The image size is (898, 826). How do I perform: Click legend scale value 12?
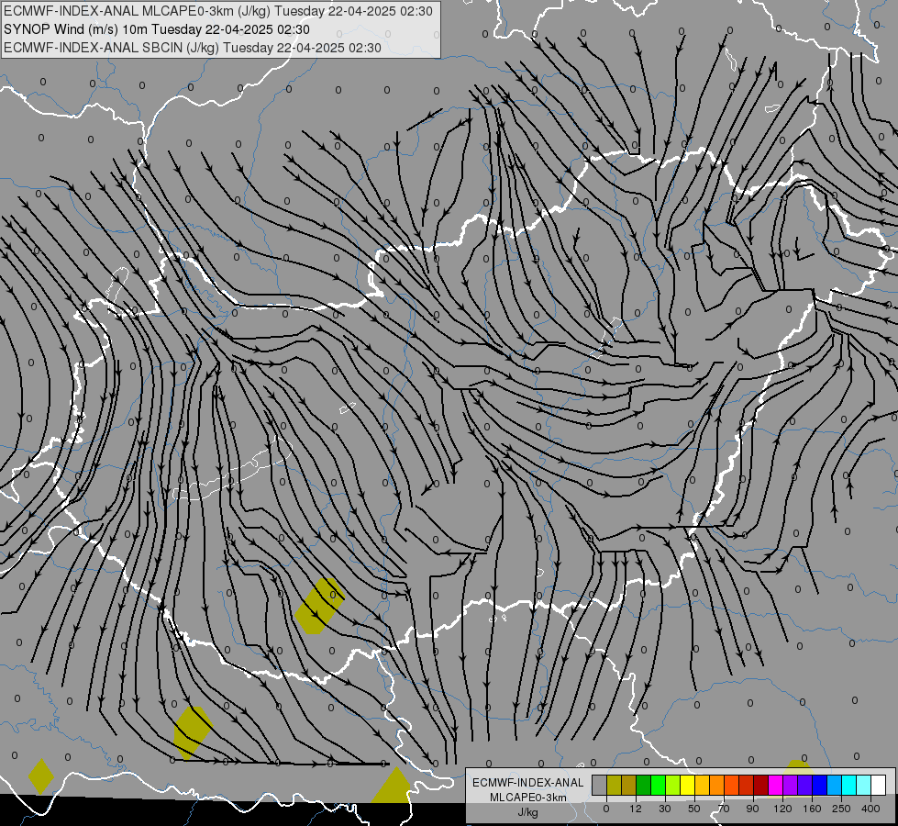tap(636, 809)
